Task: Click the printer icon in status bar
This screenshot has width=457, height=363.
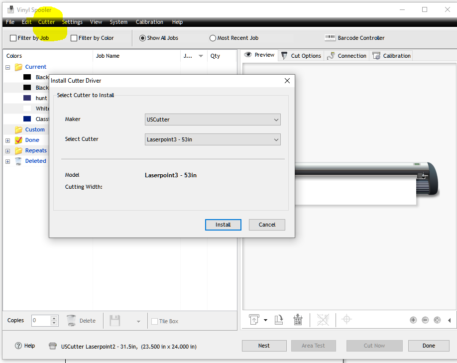Action: pos(53,346)
